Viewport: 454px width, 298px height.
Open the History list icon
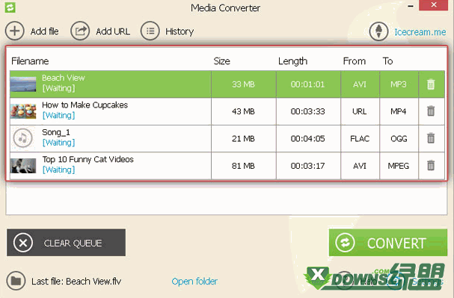coord(150,31)
